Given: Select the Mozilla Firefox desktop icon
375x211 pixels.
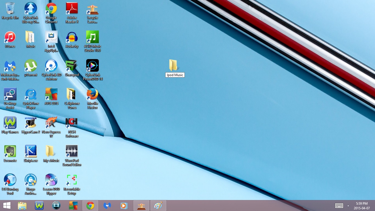Looking at the screenshot, I should (93, 99).
